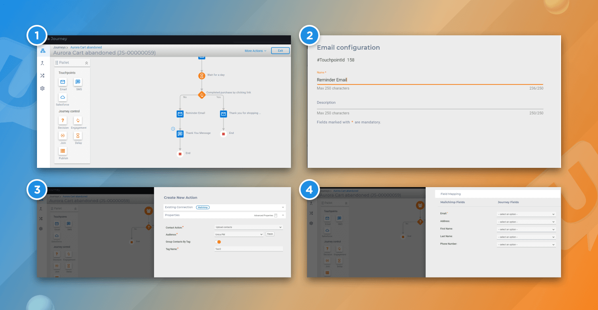
Task: Open the left sidebar settings gear icon
Action: tap(42, 88)
